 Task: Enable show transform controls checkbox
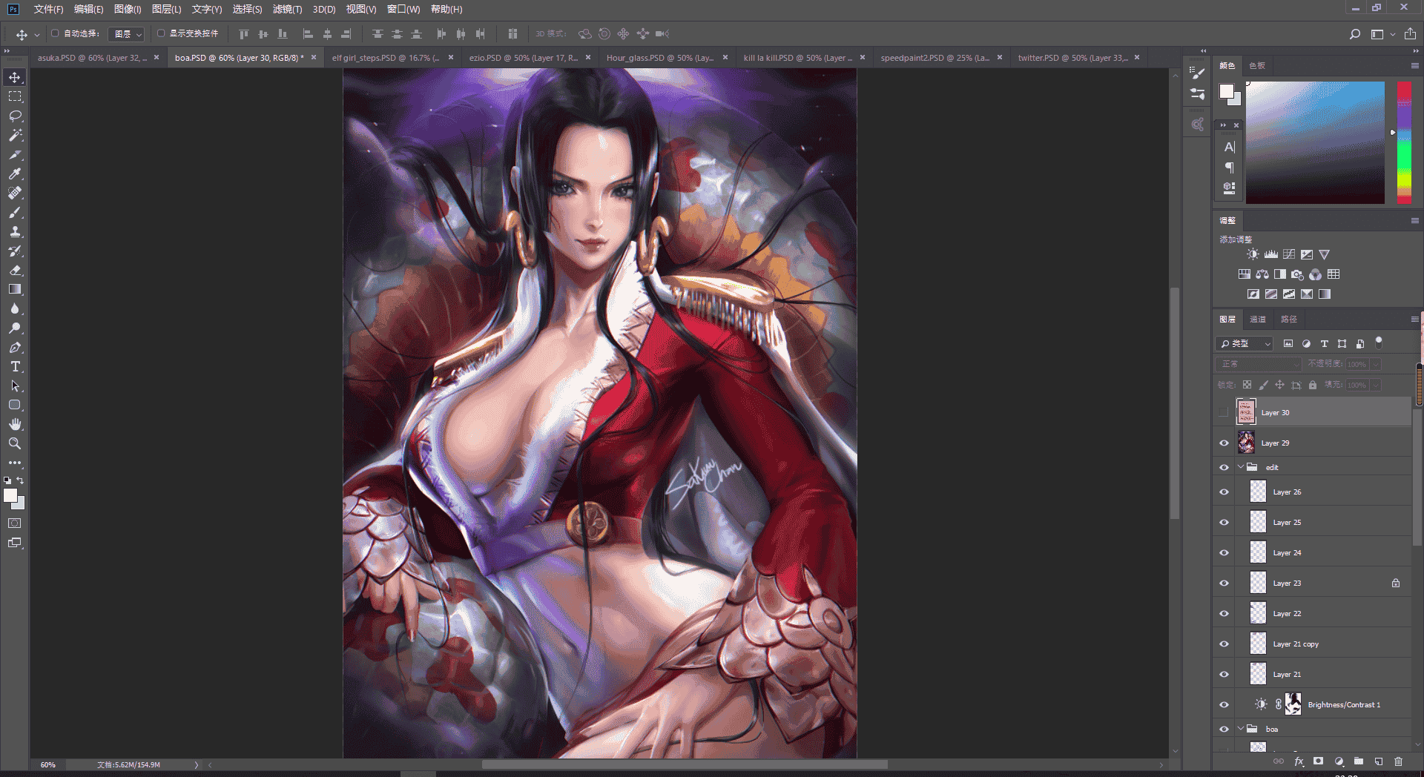160,33
